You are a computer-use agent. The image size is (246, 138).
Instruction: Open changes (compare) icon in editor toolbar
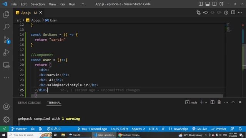(x=198, y=13)
